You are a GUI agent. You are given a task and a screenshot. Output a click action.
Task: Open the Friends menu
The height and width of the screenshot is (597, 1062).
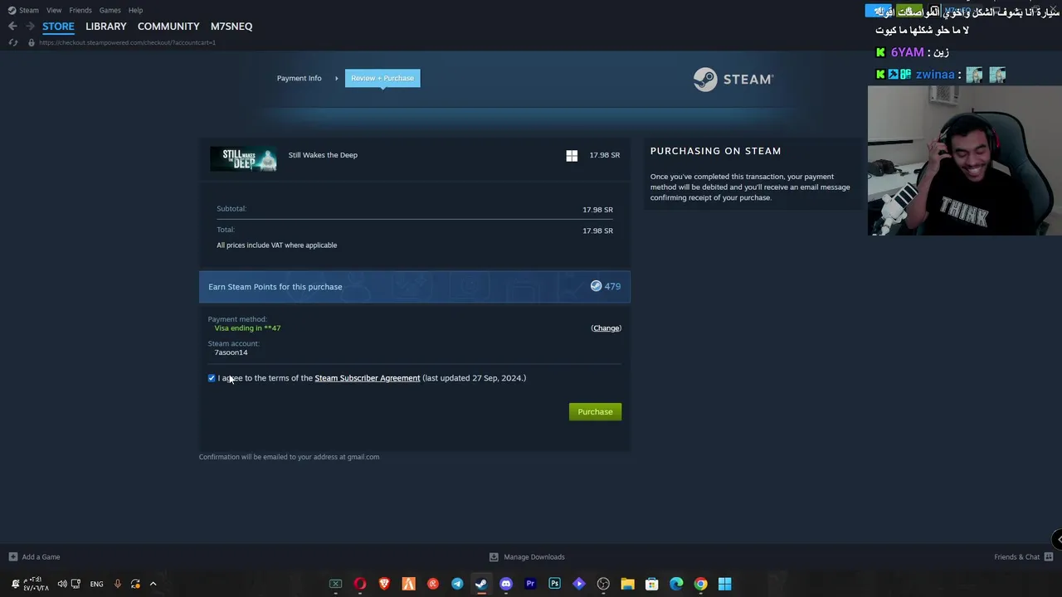pyautogui.click(x=80, y=10)
